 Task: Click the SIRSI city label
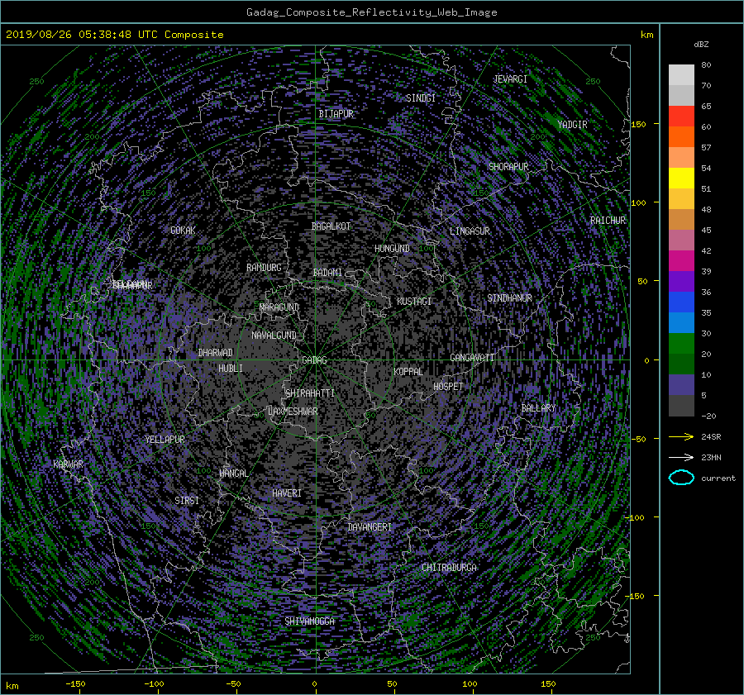[187, 501]
